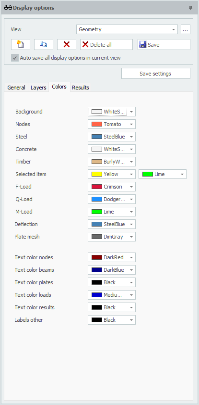The image size is (199, 405).
Task: Click the Yellow swatch for Selected item
Action: click(x=97, y=174)
